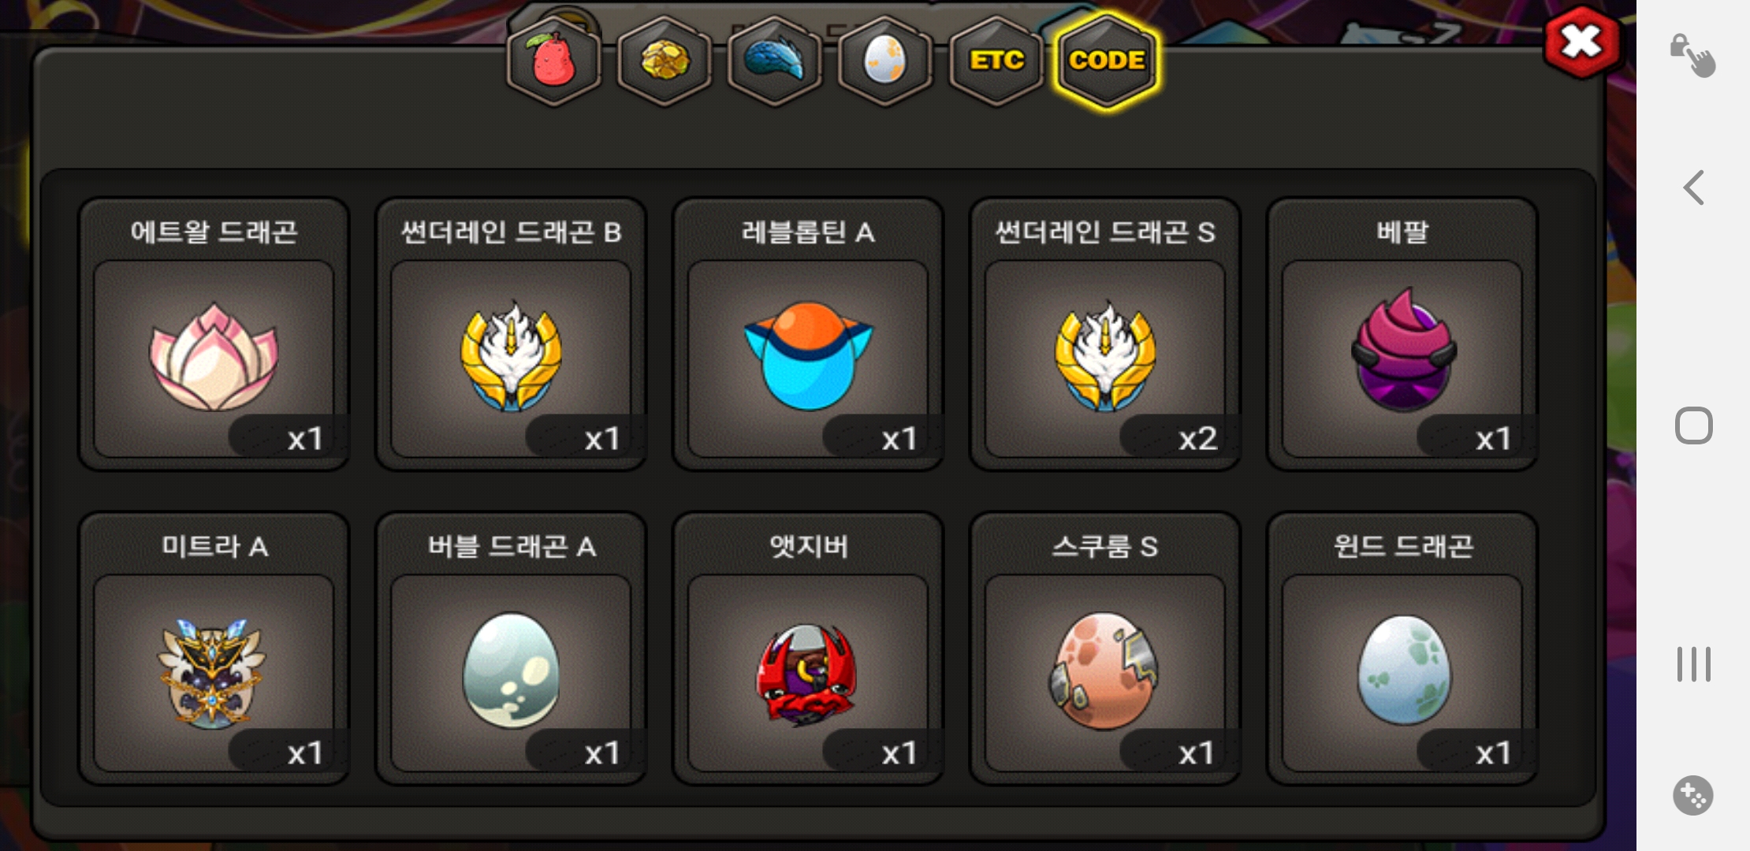1750x851 pixels.
Task: Select the red 앳지버 egg
Action: tap(808, 648)
